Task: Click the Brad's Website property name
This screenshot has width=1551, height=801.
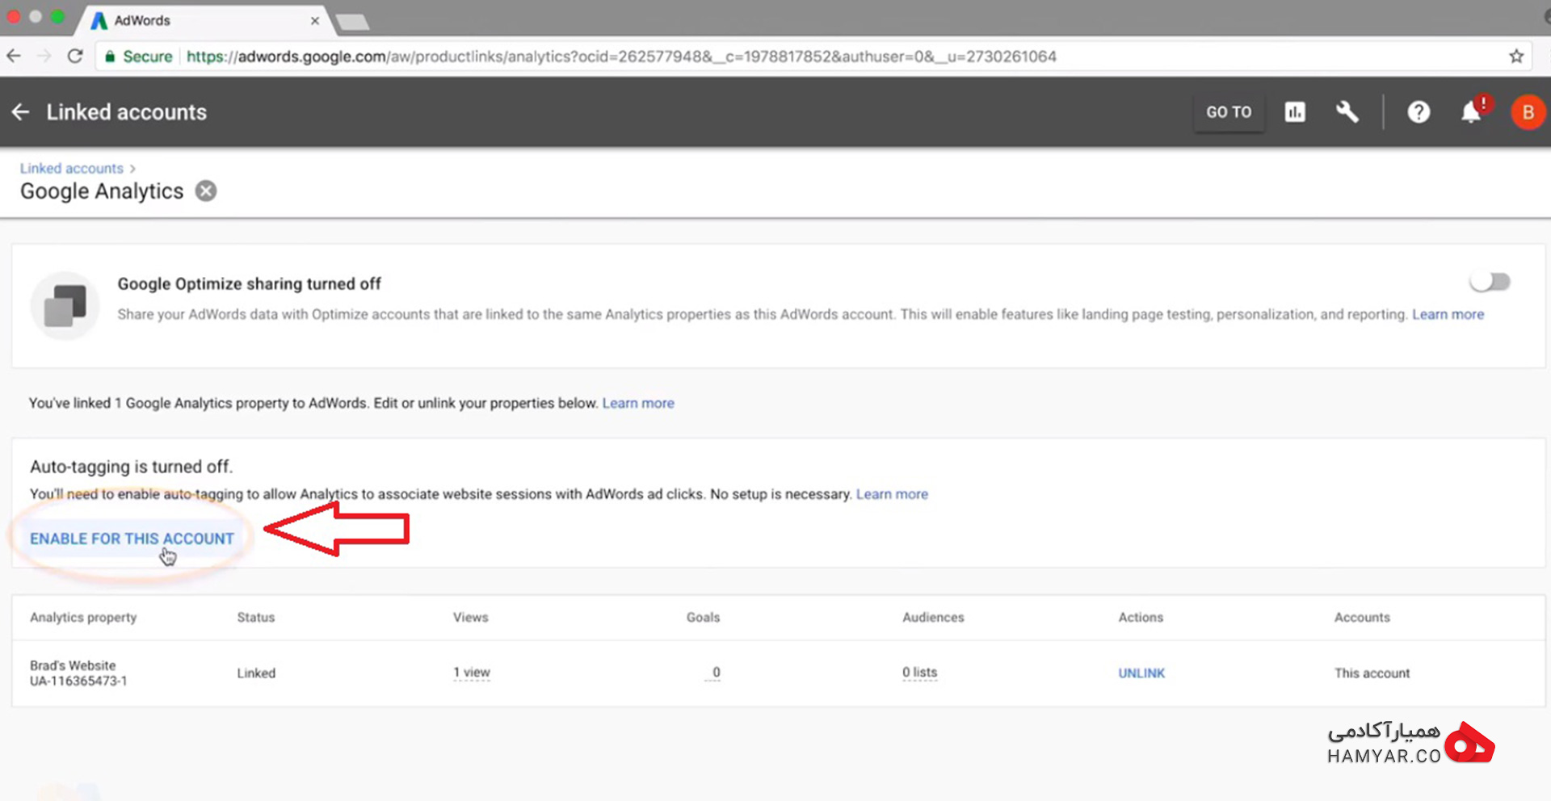Action: tap(73, 665)
